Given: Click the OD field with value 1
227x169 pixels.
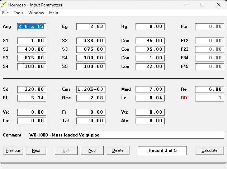Looking at the screenshot, I should [x=210, y=98].
